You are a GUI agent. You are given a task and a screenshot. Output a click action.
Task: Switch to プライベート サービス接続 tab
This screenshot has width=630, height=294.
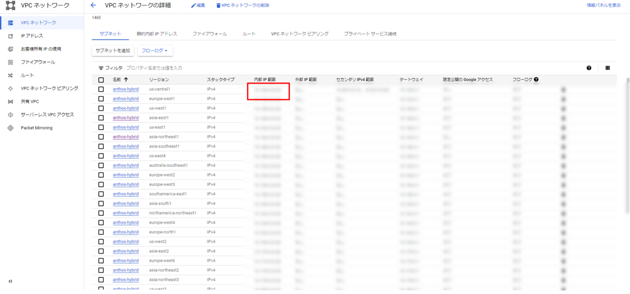(370, 34)
